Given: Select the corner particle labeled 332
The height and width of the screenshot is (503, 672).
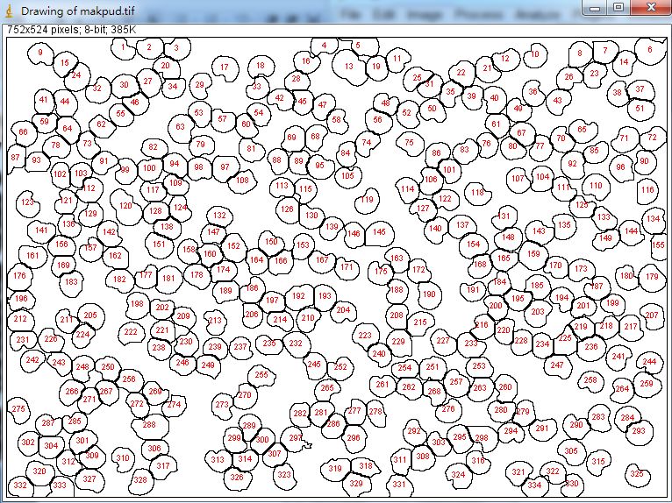Looking at the screenshot, I should point(20,485).
